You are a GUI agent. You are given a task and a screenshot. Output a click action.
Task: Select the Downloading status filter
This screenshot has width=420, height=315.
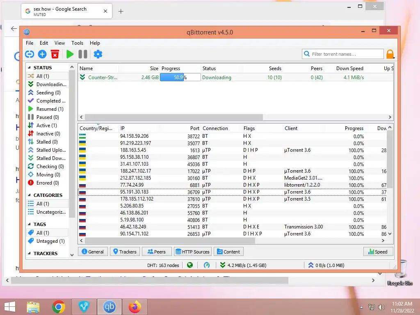47,84
